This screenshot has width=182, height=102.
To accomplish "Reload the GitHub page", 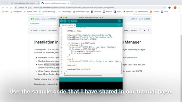I will (11, 8).
